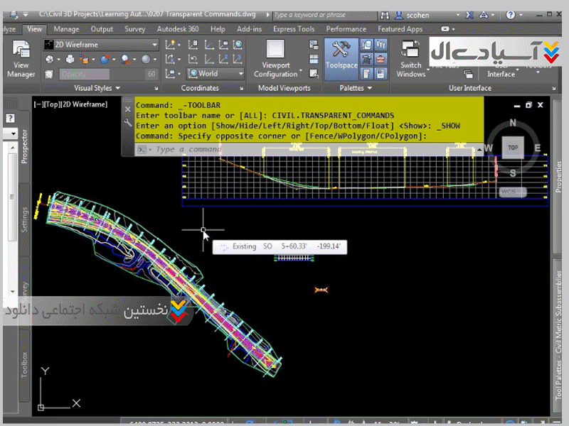Open the 2D Wireframe visual style dropdown
Screen dimensions: 569x426
tap(100, 44)
